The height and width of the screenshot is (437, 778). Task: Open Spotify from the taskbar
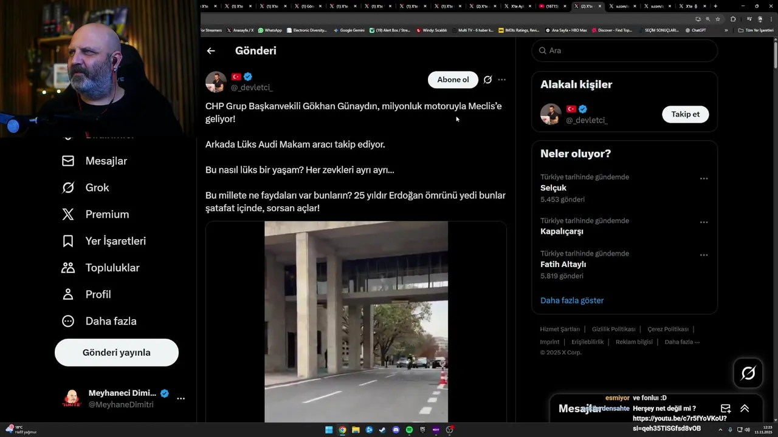[x=409, y=430]
